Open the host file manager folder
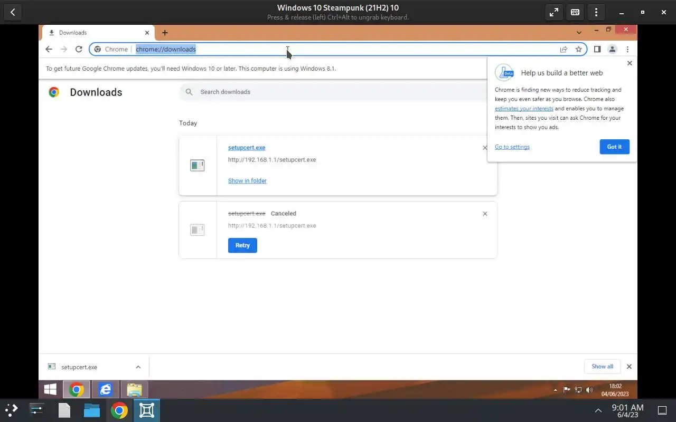The image size is (676, 422). (x=92, y=410)
